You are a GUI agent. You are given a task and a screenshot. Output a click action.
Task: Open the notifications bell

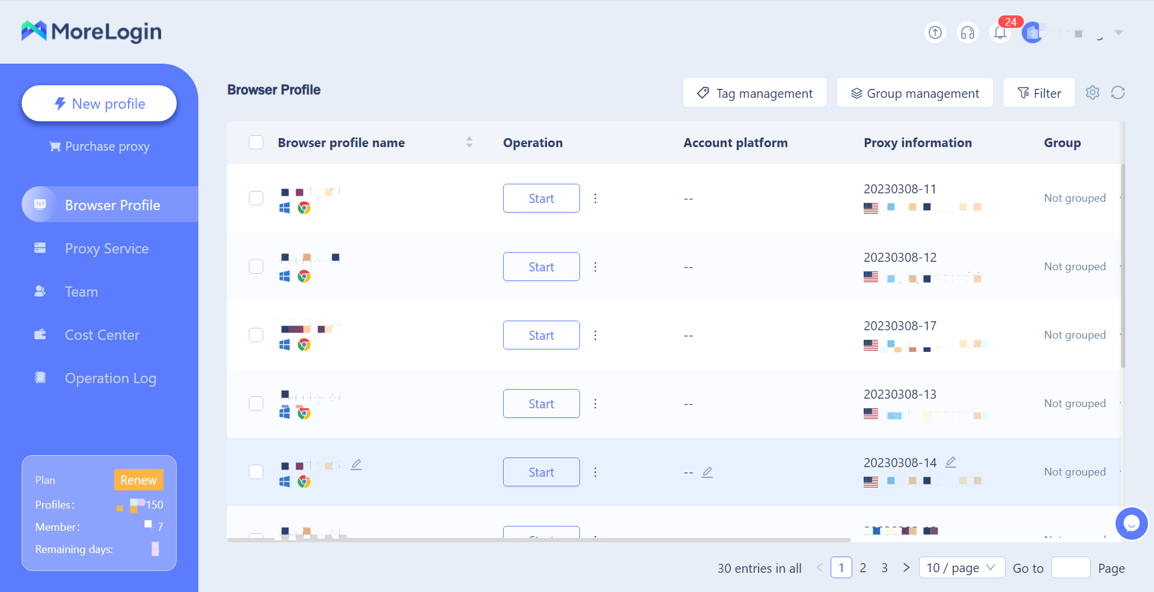point(1000,32)
